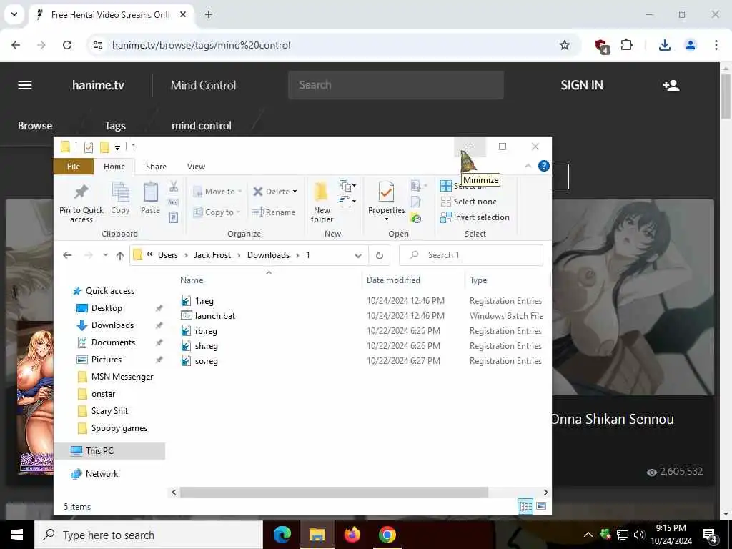Click Invert selection in ribbon
This screenshot has width=732, height=549.
475,217
